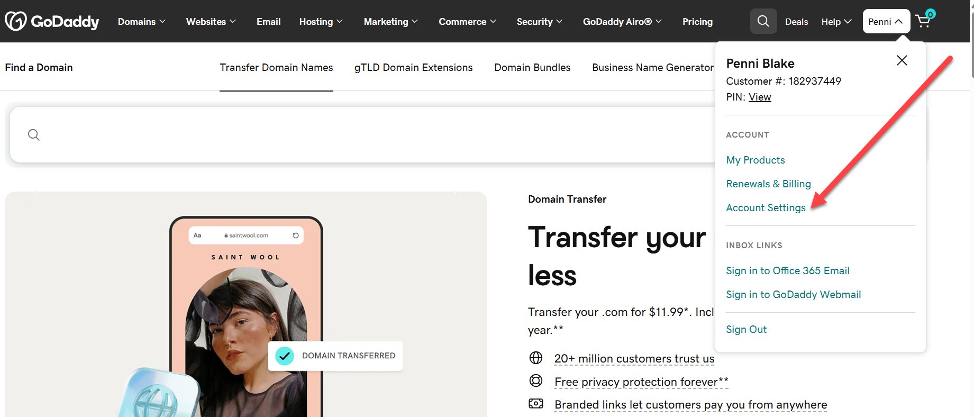Screen dimensions: 974x417
Task: Open the Help dropdown menu
Action: point(836,22)
